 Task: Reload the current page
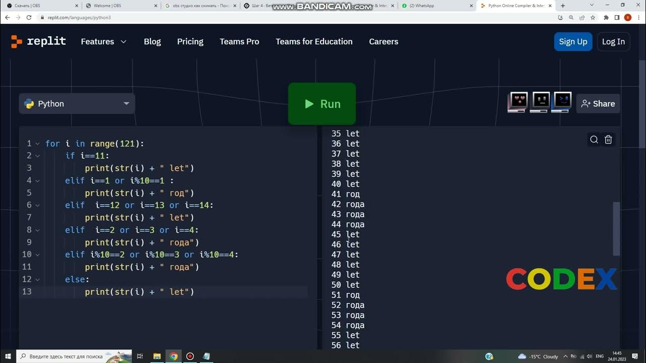[x=29, y=17]
